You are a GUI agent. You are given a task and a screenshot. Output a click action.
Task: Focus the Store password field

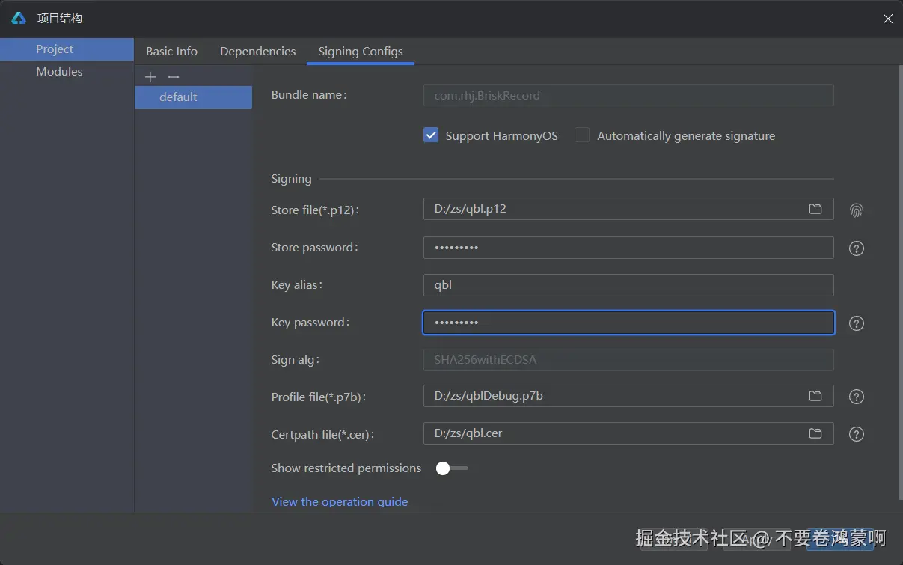coord(628,248)
